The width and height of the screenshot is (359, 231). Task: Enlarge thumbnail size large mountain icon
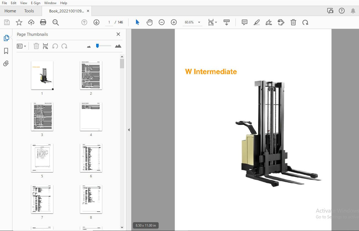pyautogui.click(x=118, y=46)
